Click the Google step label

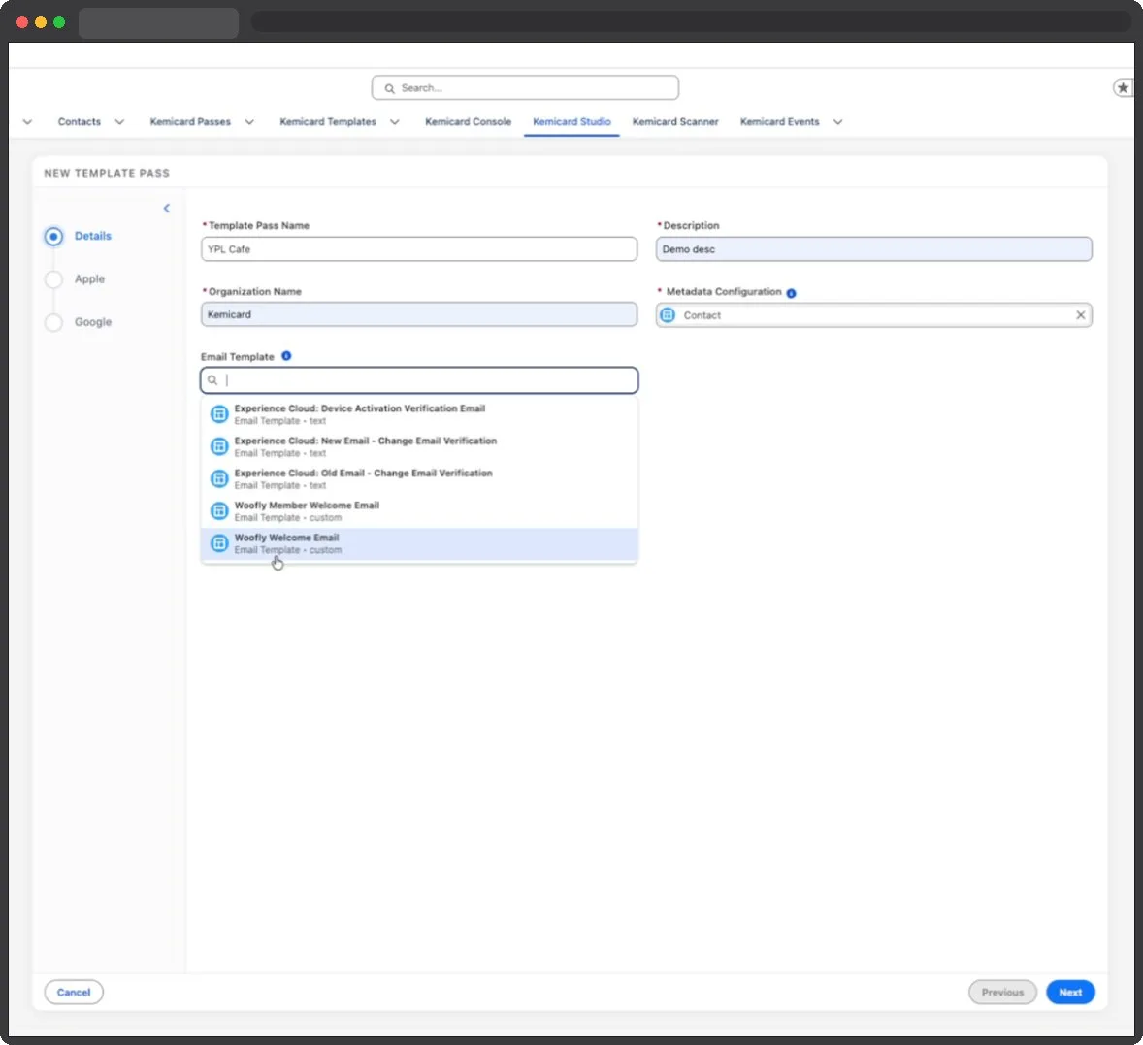click(92, 322)
